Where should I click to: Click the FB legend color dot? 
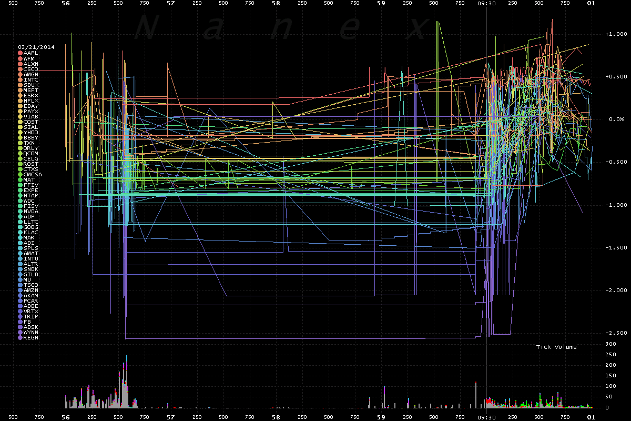[x=21, y=322]
